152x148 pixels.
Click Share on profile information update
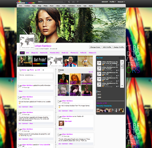coord(21,91)
